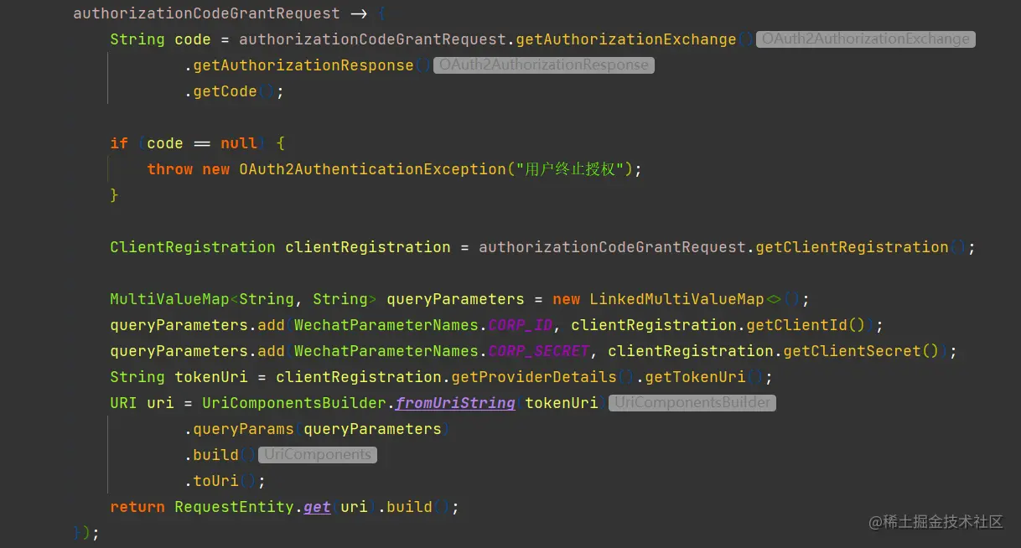Click the MultiValueMap type name

pos(169,299)
